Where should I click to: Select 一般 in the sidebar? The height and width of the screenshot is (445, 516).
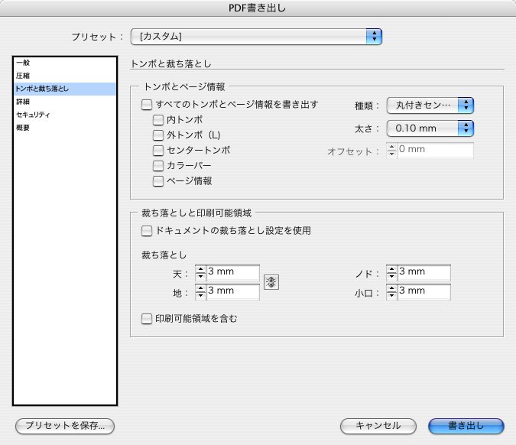(x=65, y=63)
